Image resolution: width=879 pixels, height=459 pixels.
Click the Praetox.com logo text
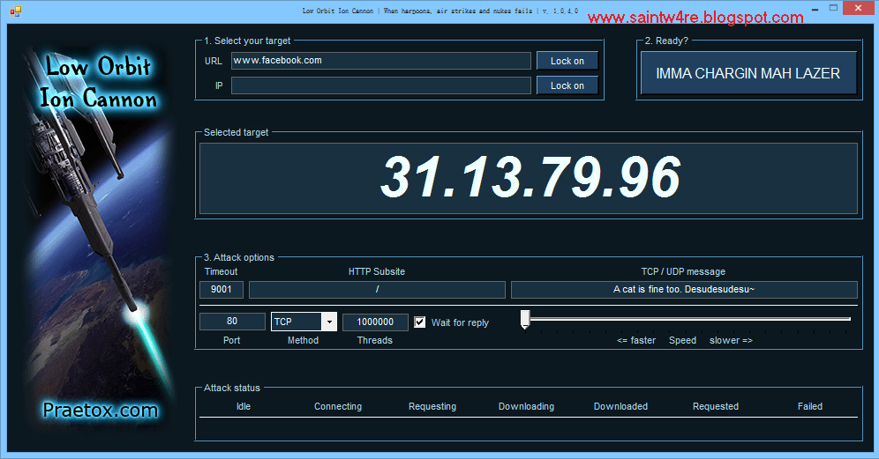(x=101, y=411)
